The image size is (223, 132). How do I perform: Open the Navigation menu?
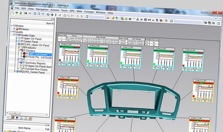[42, 9]
